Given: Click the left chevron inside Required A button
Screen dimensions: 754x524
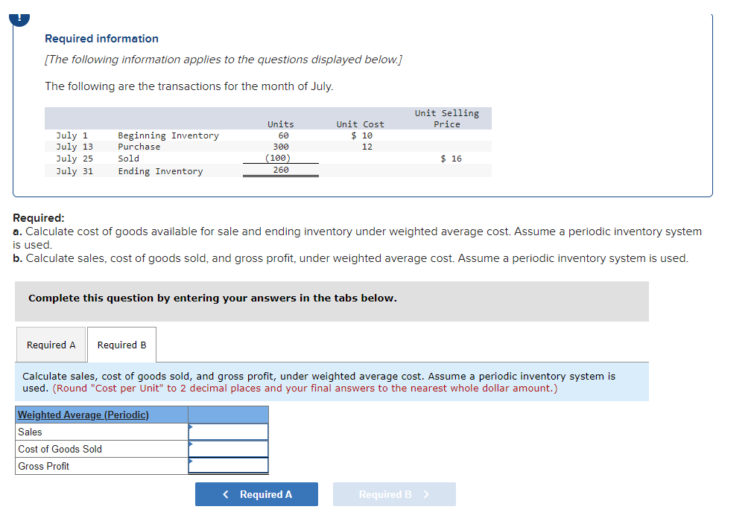Looking at the screenshot, I should point(226,493).
